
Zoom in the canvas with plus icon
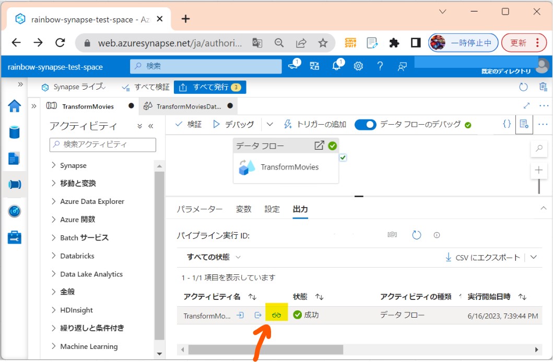[x=538, y=171]
